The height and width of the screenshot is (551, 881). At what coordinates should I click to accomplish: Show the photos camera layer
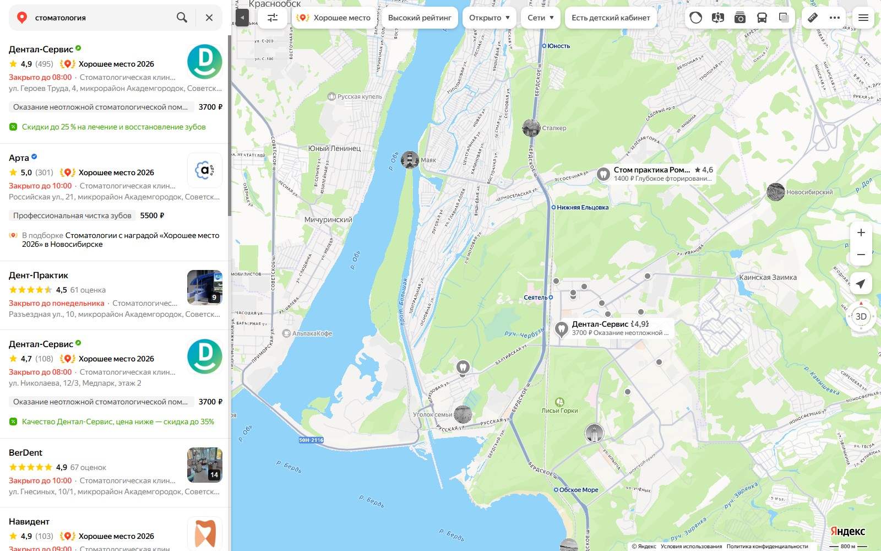tap(739, 18)
